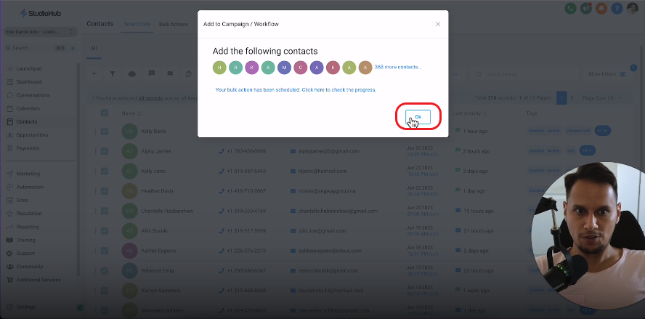This screenshot has height=319, width=645.
Task: Click the StudioHub logo
Action: pos(41,13)
